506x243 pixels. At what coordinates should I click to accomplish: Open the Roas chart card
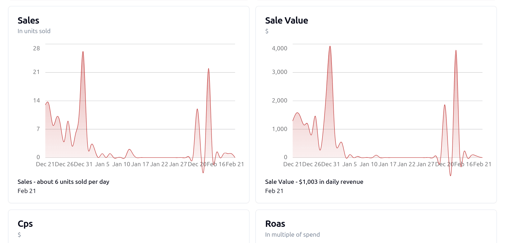pos(275,223)
